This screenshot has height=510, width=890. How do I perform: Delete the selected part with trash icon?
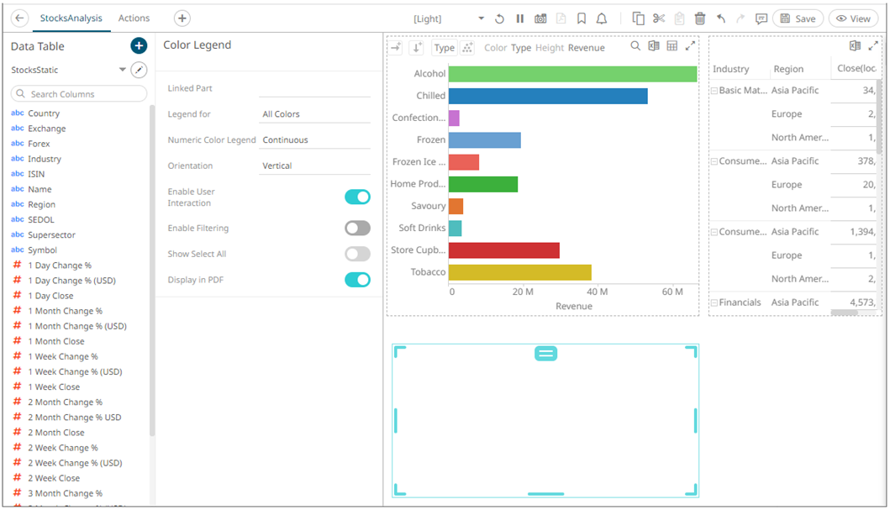click(700, 18)
